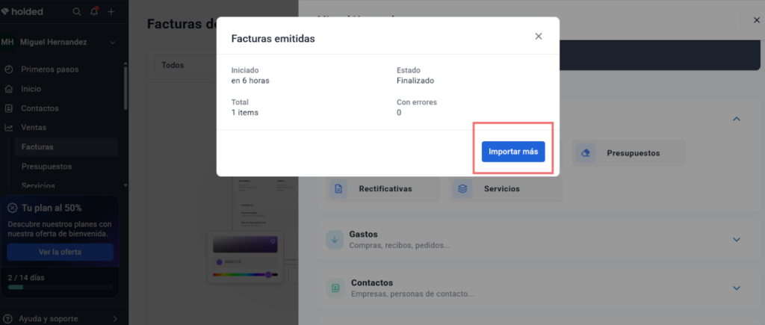Go to Inicio in the sidebar

click(31, 89)
